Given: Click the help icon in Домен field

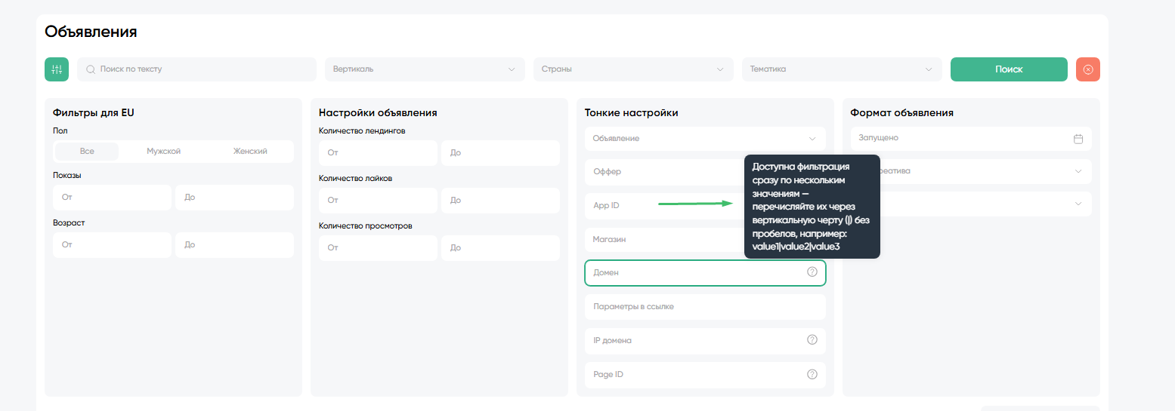Looking at the screenshot, I should pos(812,272).
